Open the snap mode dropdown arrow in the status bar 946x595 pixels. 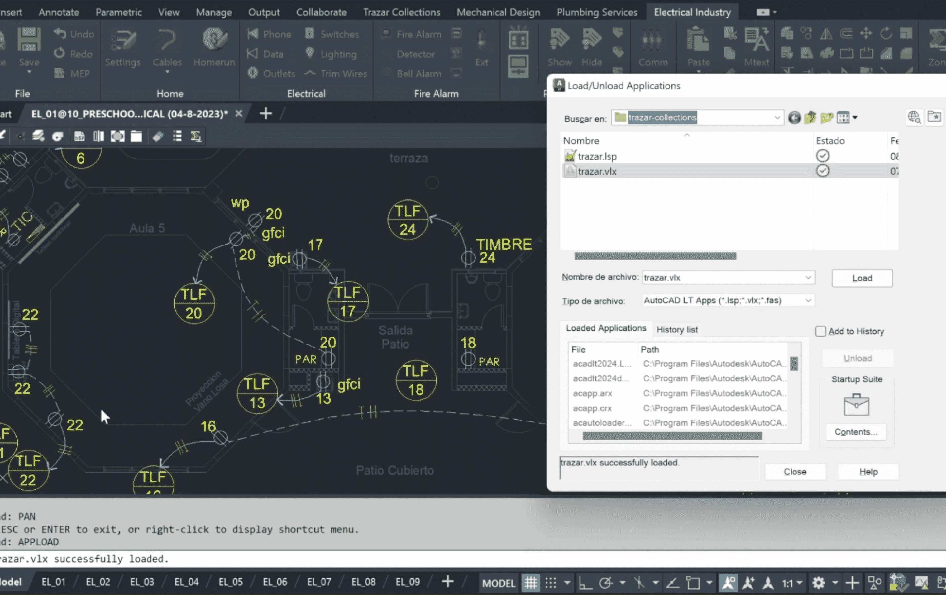(x=567, y=583)
